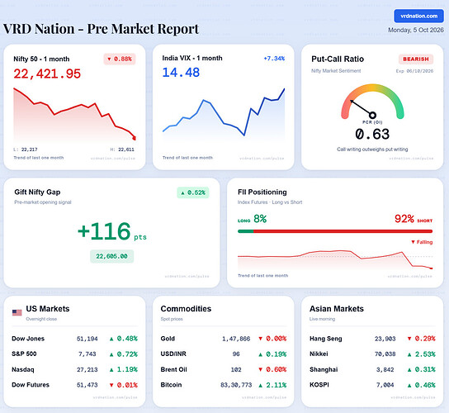Click the Gold down arrow icon
Image resolution: width=449 pixels, height=413 pixels.
[260, 339]
